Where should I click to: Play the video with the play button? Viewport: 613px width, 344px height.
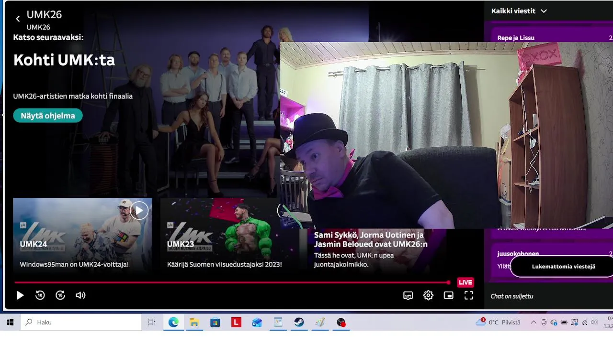(20, 296)
